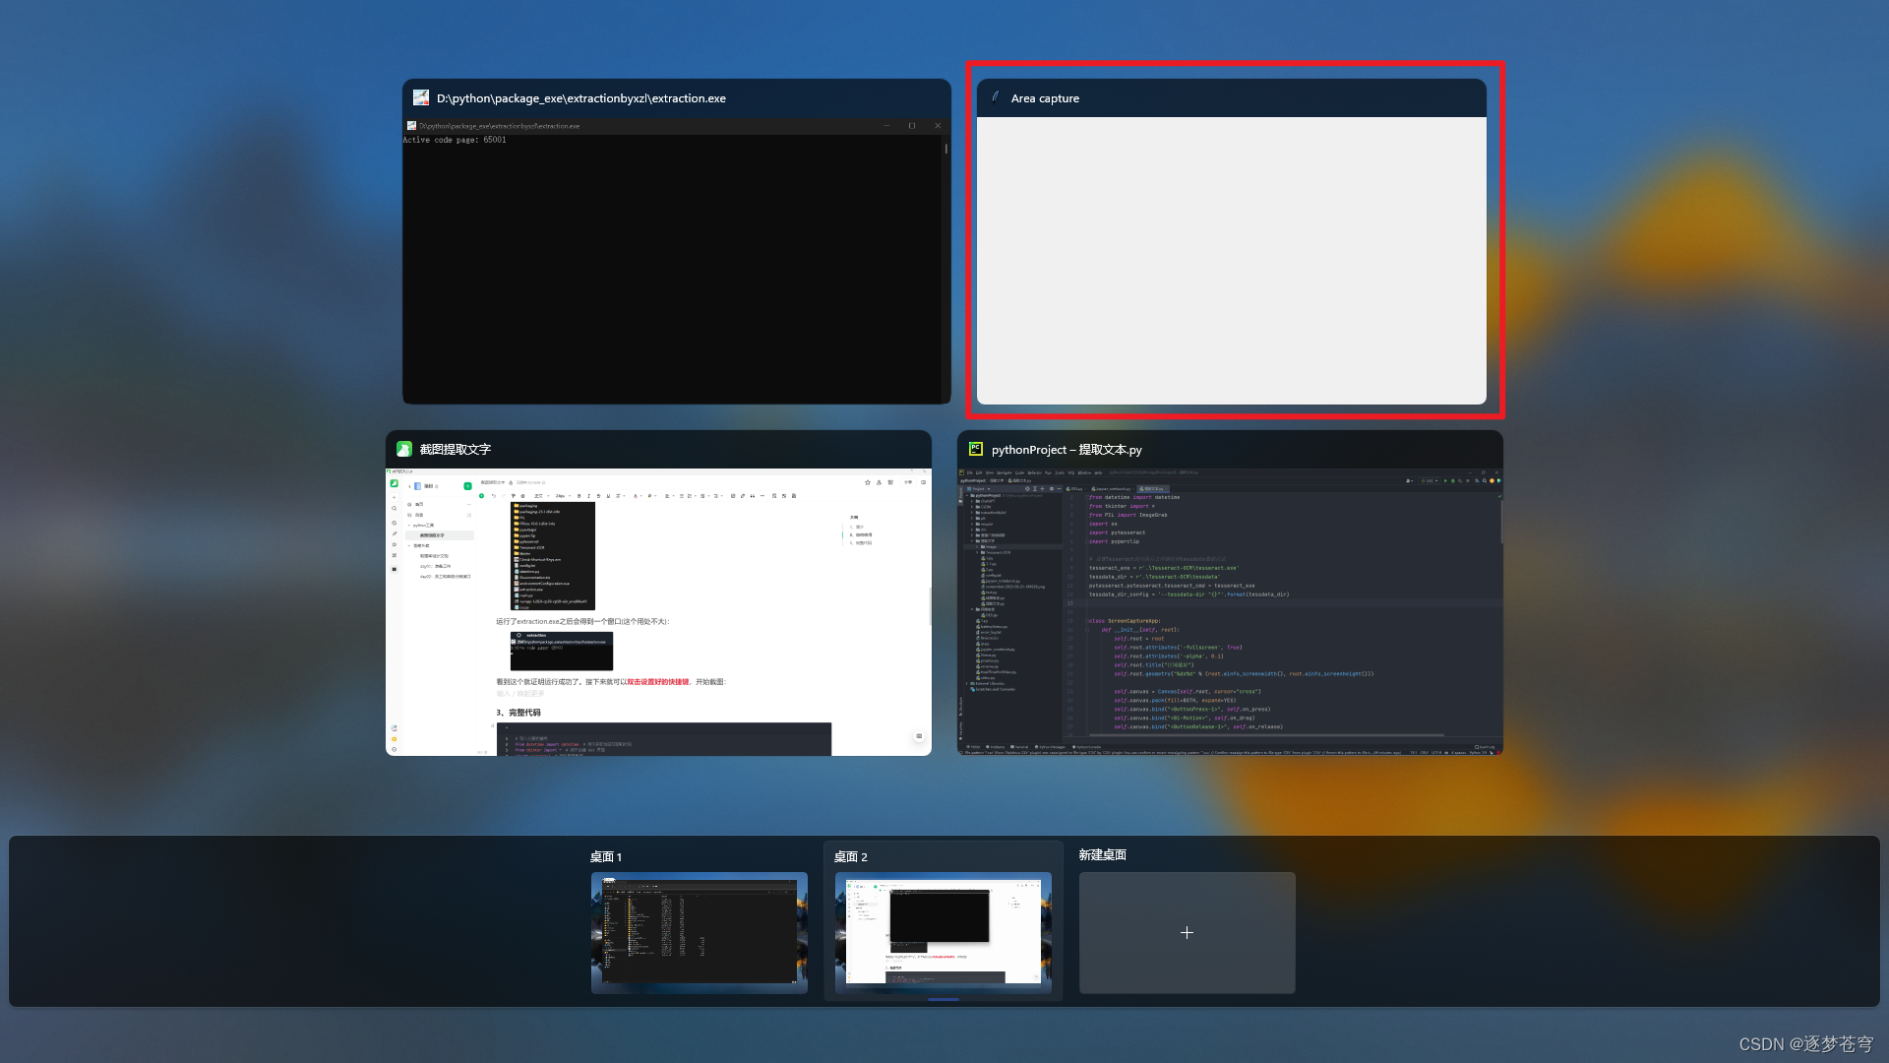Click the 新建桌面 label text
The image size is (1889, 1063).
click(1102, 854)
